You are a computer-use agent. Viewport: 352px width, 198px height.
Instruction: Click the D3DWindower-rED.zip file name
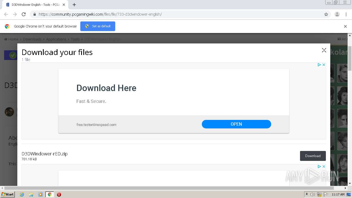click(45, 154)
